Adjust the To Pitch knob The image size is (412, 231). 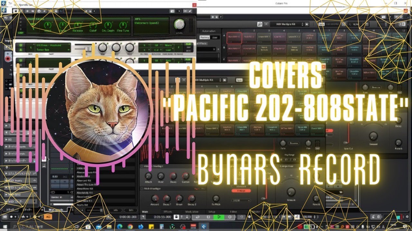coord(216,198)
